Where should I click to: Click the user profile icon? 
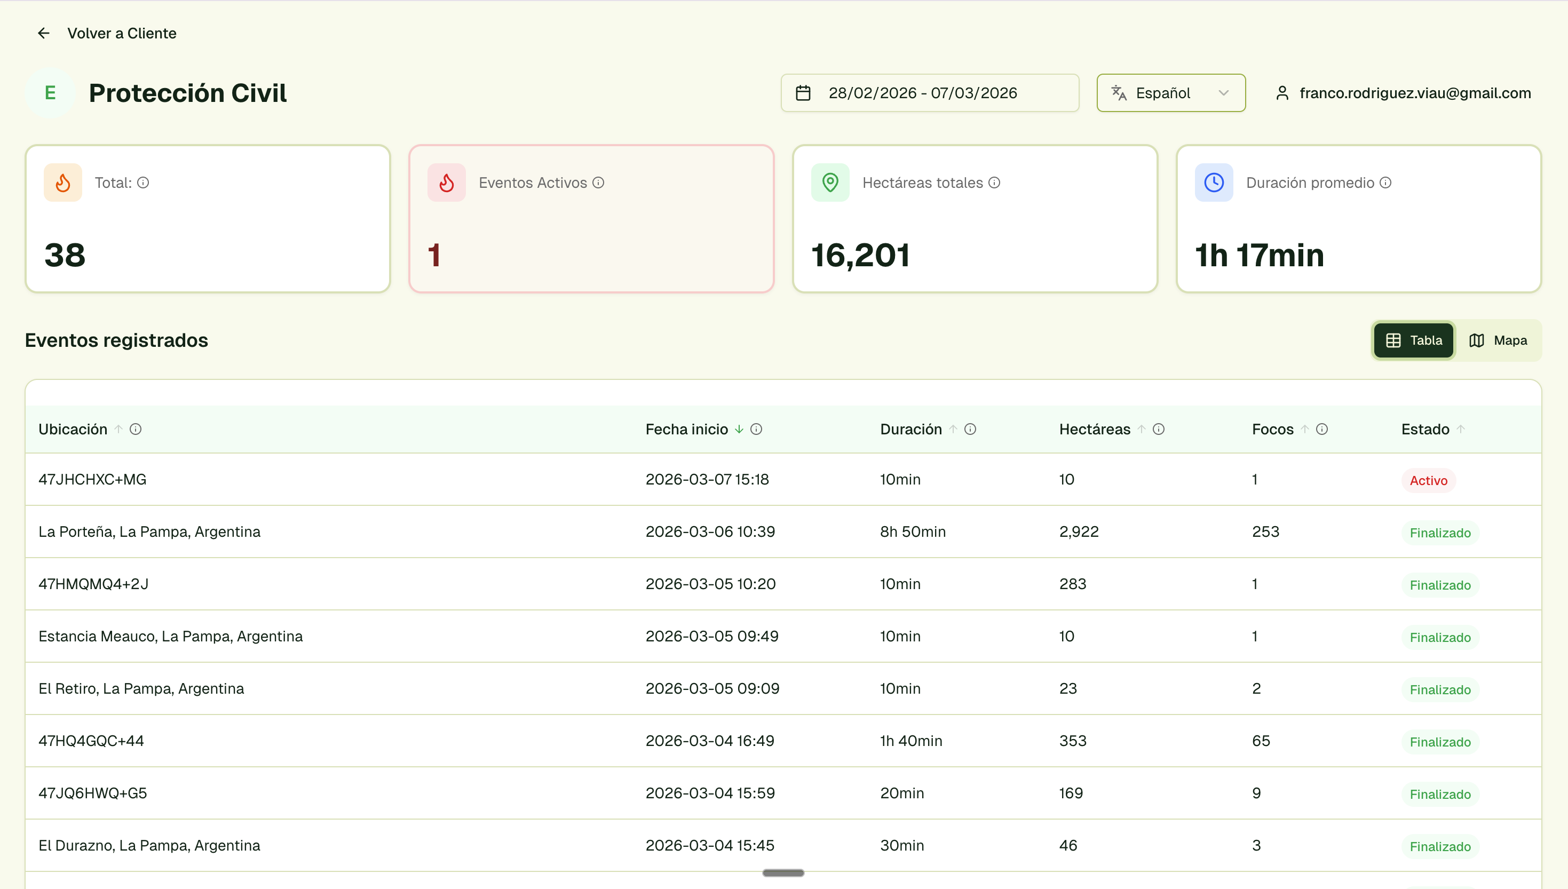pyautogui.click(x=1282, y=93)
